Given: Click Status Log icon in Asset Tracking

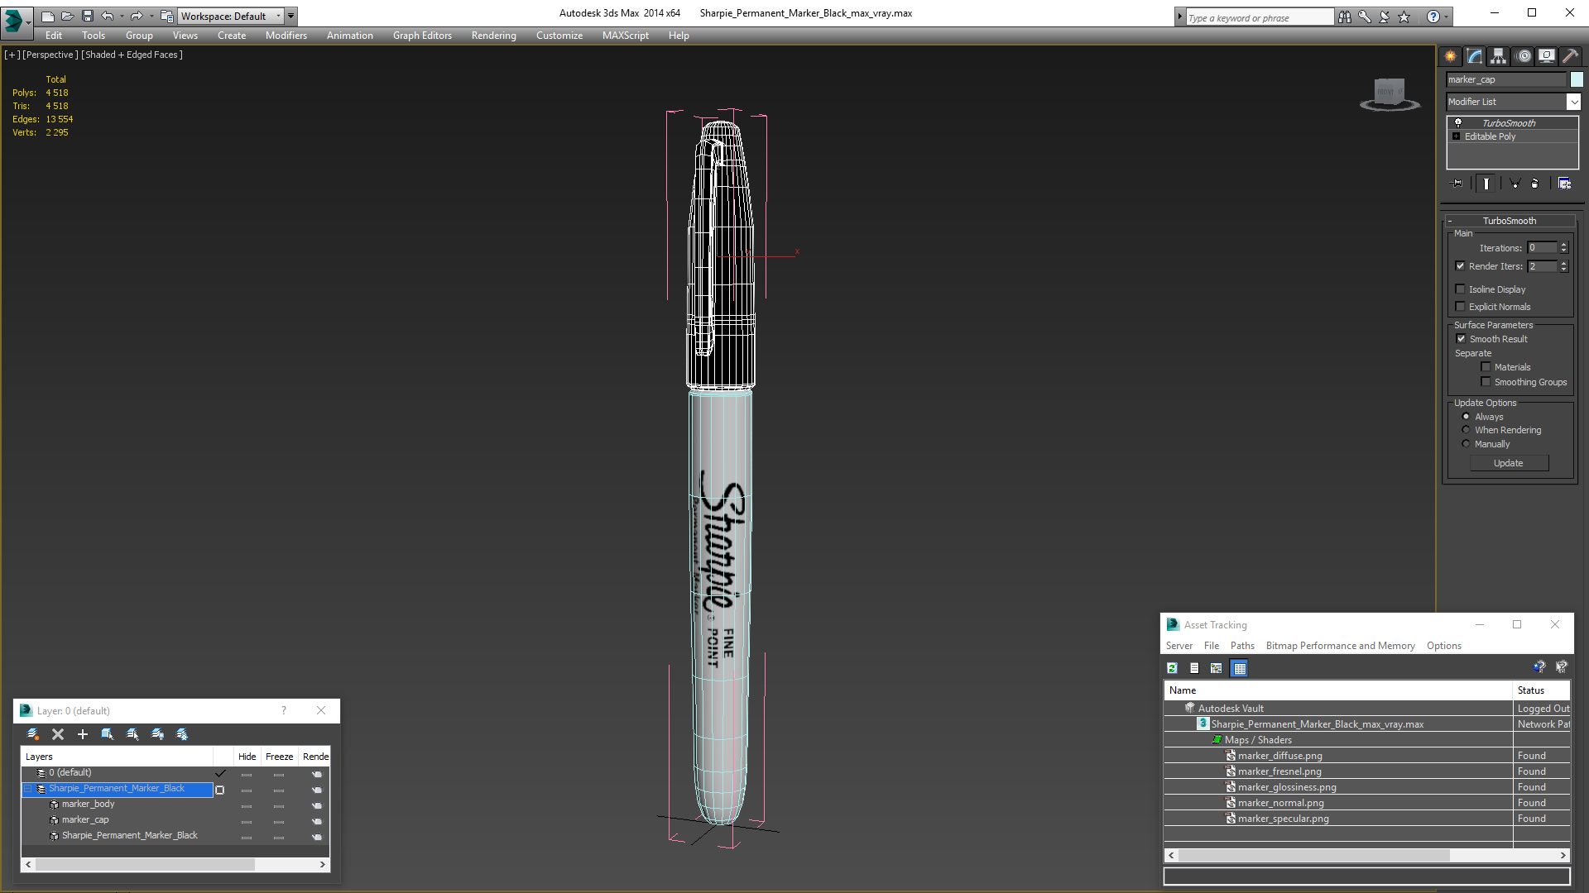Looking at the screenshot, I should (1194, 668).
